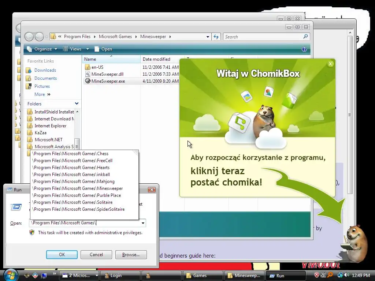Click Cancel in the Run dialog
Screen dimensions: 375x281
coord(96,255)
